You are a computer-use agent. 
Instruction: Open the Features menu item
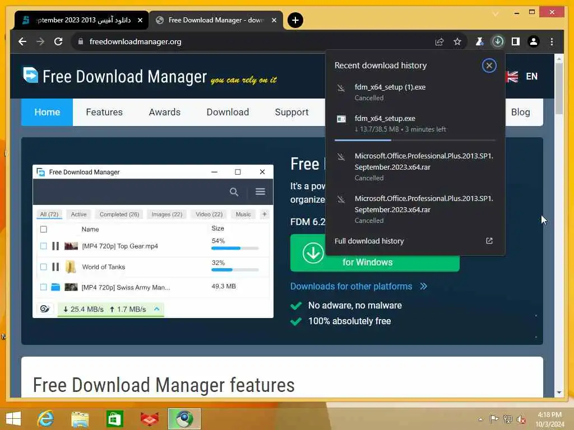point(104,112)
